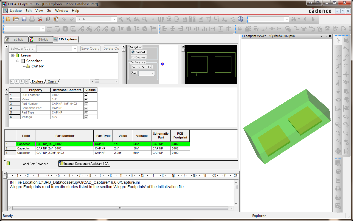Click the Save Query button
The image size is (353, 221).
(x=90, y=49)
